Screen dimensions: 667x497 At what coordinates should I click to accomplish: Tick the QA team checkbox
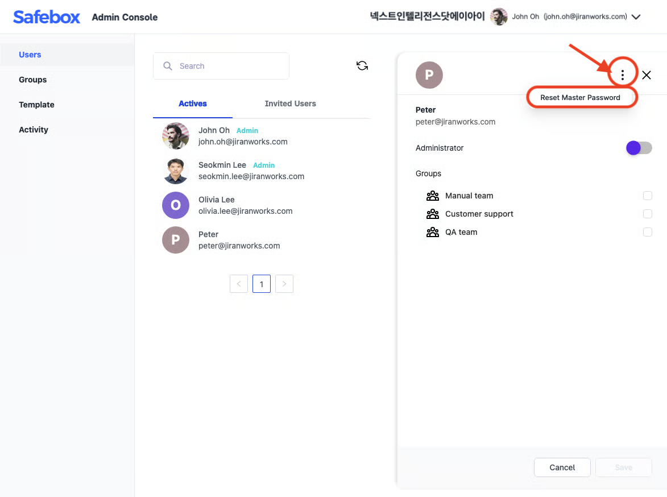click(647, 232)
